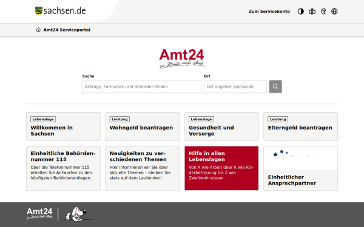This screenshot has width=364, height=227.
Task: Open the Willkommen in Sachsen card
Action: [x=63, y=127]
